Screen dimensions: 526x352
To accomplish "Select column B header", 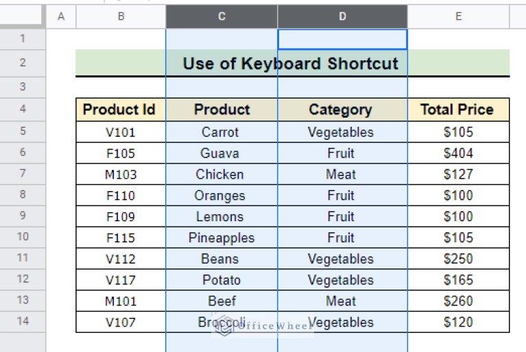I will tap(121, 17).
